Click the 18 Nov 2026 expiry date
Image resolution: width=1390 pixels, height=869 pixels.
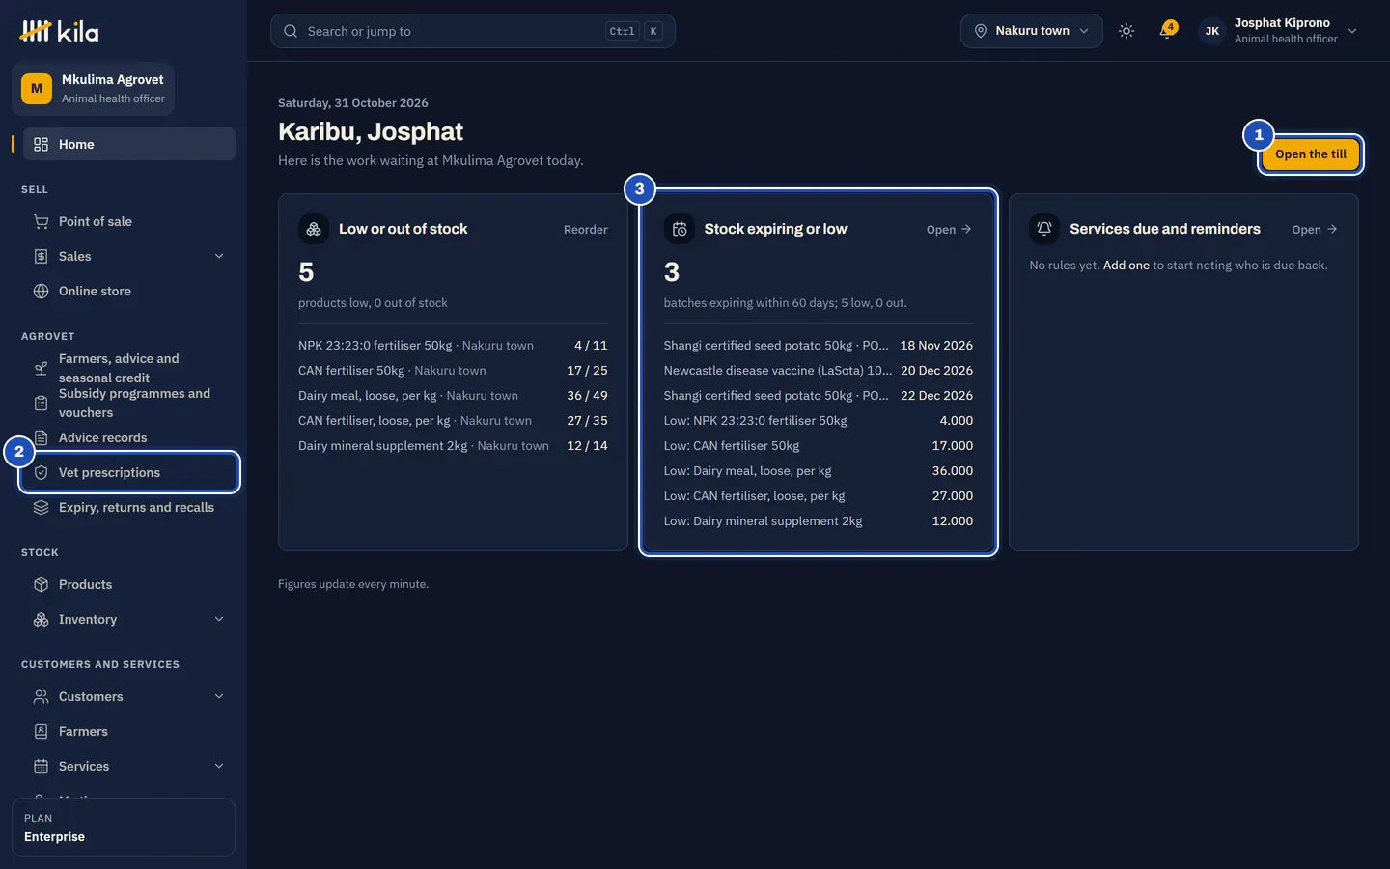pyautogui.click(x=936, y=346)
